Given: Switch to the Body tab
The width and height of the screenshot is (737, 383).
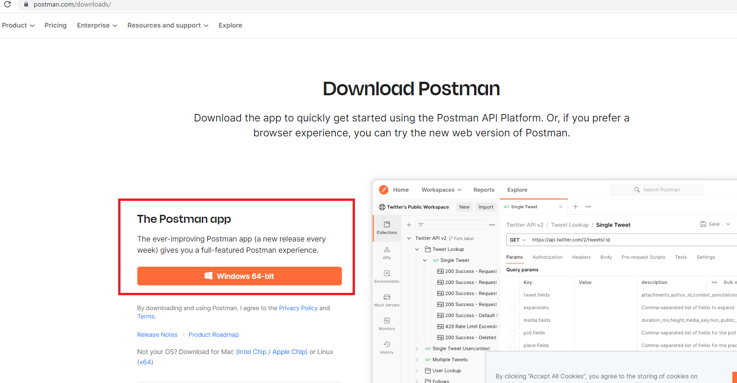Looking at the screenshot, I should click(606, 257).
